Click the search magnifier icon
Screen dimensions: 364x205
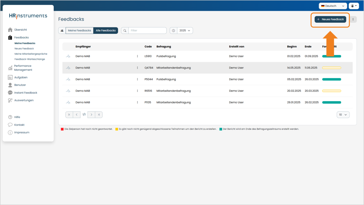click(125, 31)
